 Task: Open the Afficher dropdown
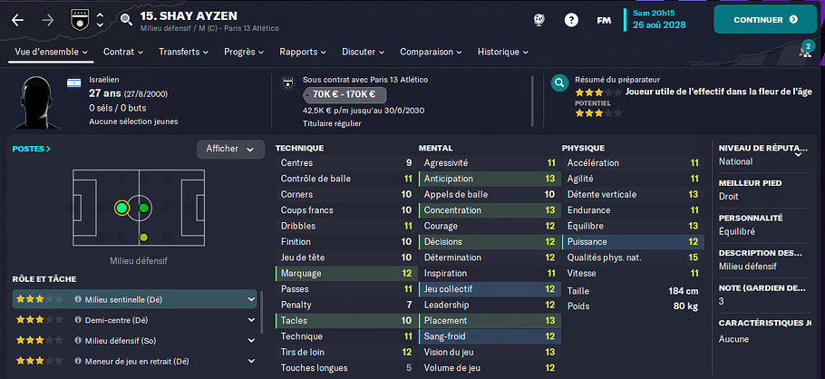(230, 149)
